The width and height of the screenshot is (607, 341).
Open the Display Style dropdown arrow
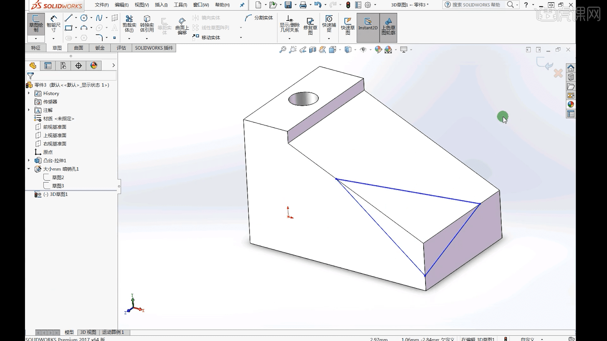tap(355, 50)
